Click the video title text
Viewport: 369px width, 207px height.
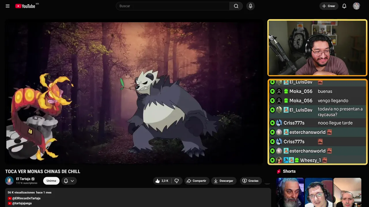coord(43,172)
